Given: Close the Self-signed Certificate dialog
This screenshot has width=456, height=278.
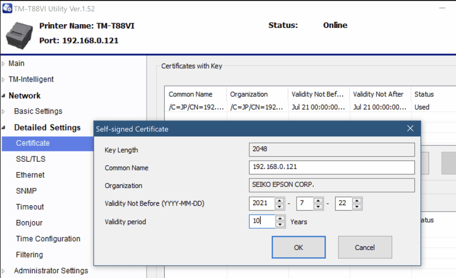Looking at the screenshot, I should [410, 129].
